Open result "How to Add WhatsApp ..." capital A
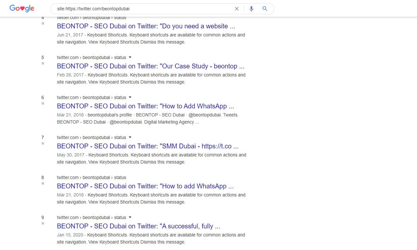The width and height of the screenshot is (417, 250). click(145, 106)
